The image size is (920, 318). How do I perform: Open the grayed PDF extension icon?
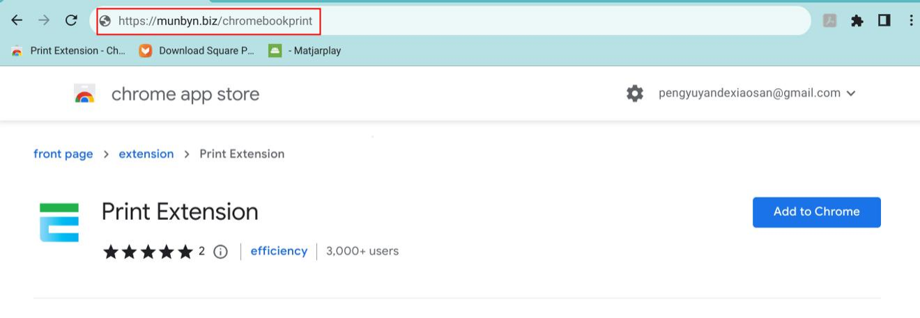point(830,21)
